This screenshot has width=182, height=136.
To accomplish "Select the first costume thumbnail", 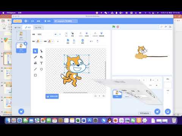I will pyautogui.click(x=21, y=36).
